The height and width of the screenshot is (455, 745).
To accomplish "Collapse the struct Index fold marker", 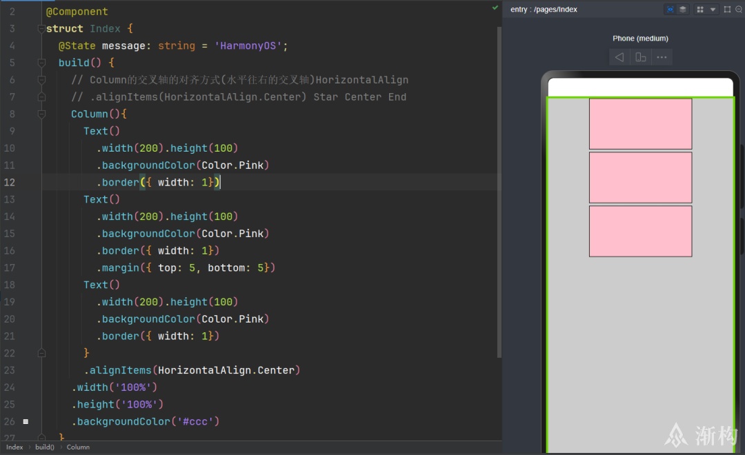I will point(41,29).
